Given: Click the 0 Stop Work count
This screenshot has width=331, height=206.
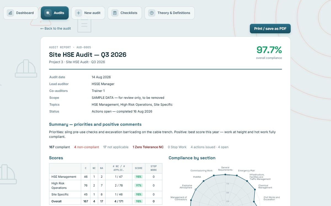Looking at the screenshot, I should click(177, 147).
